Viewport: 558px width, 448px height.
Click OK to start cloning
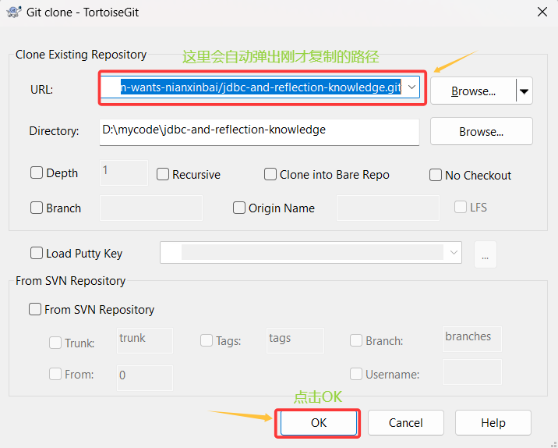(319, 423)
